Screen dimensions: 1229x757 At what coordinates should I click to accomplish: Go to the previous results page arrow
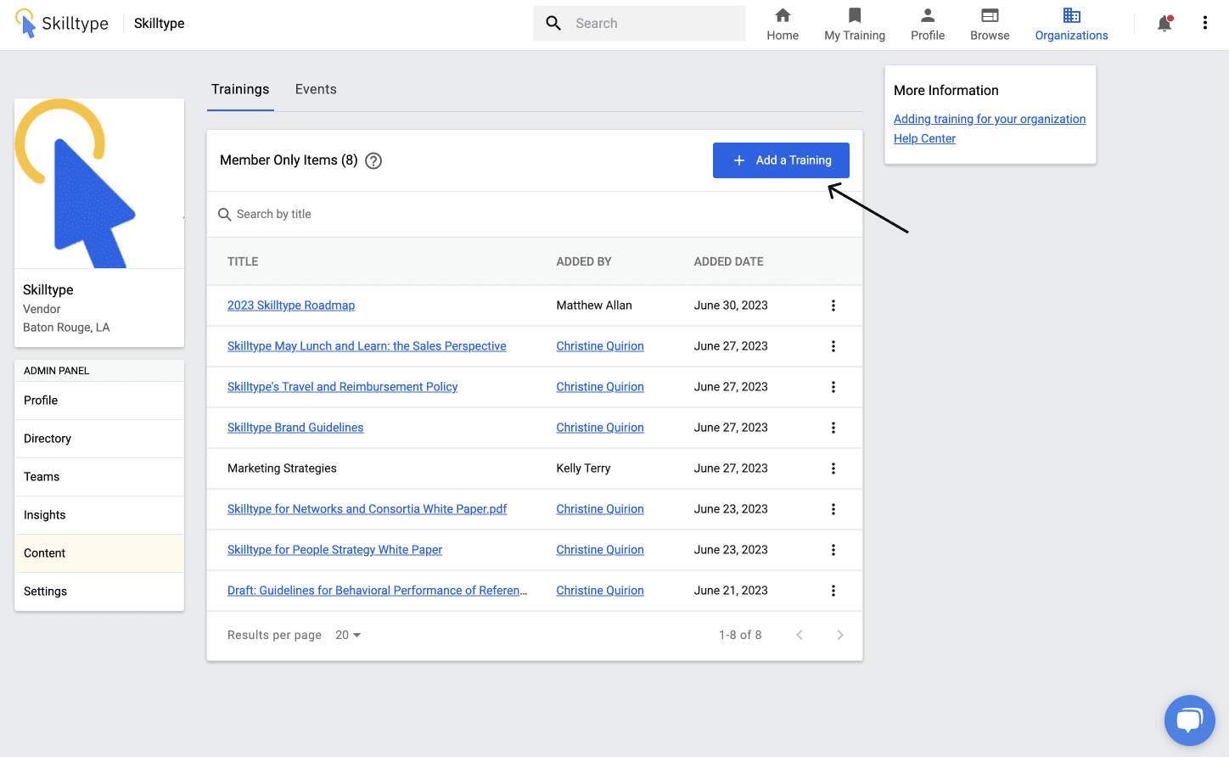click(800, 635)
